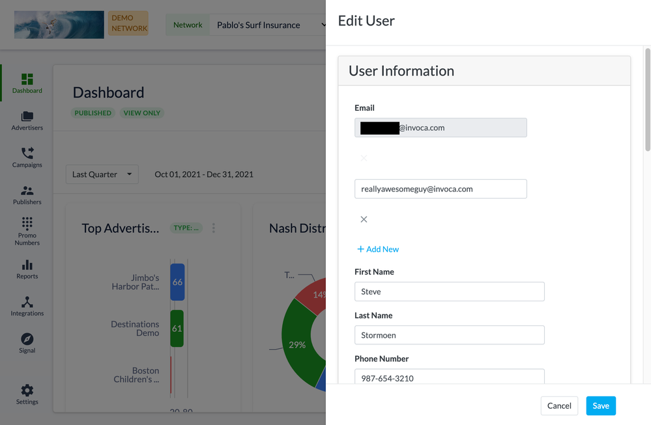The image size is (651, 425).
Task: Navigate to Publishers section
Action: [x=27, y=191]
